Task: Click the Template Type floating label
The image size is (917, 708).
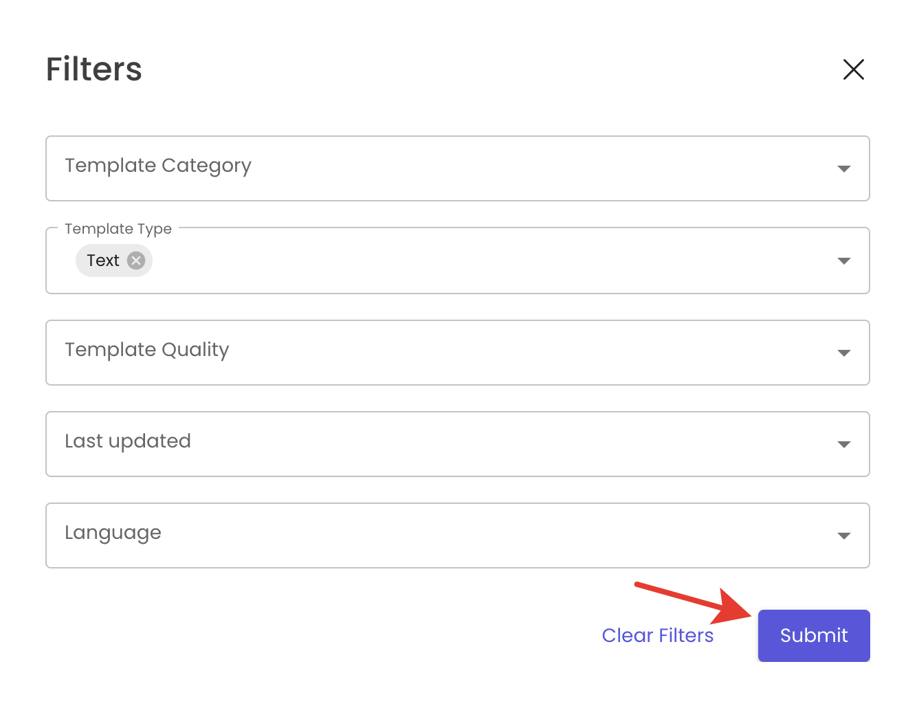Action: (118, 229)
